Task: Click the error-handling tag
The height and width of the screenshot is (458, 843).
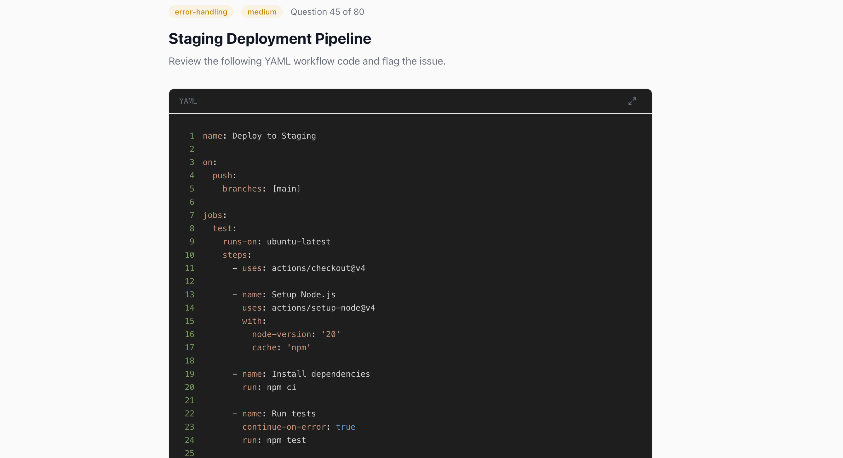Action: [x=201, y=12]
